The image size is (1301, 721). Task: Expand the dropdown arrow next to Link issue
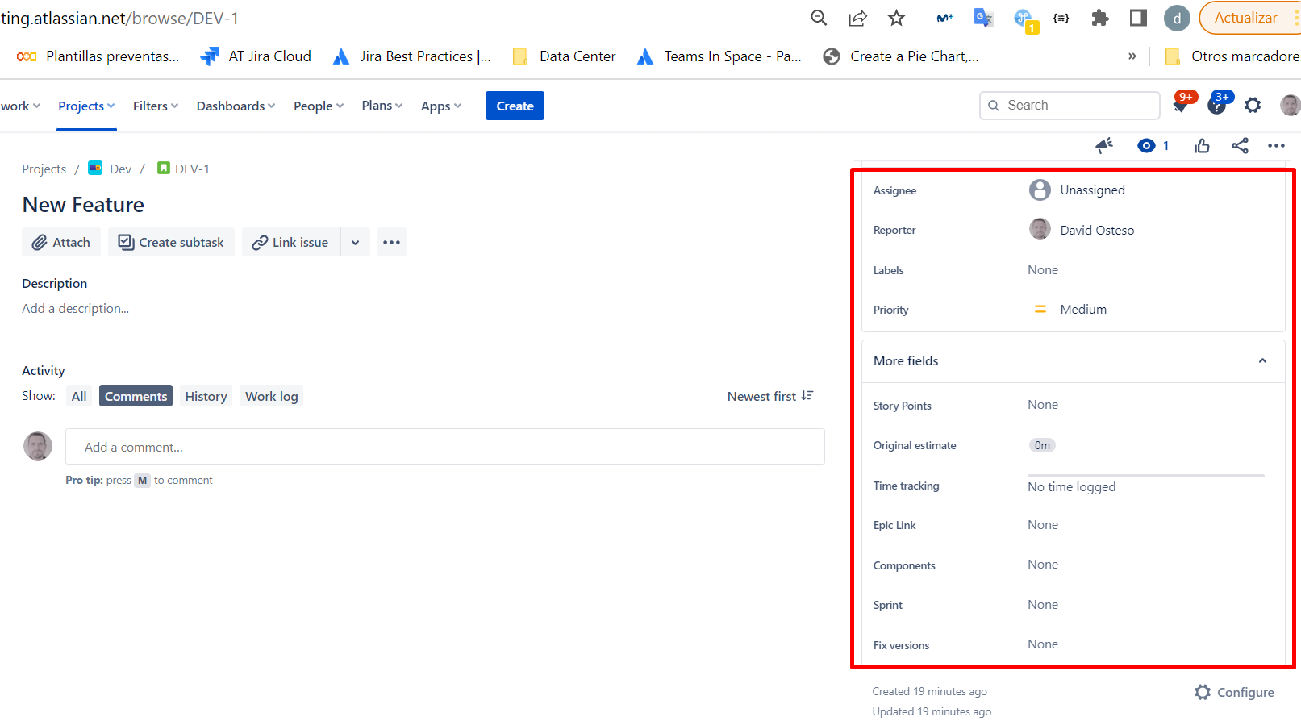click(x=355, y=242)
